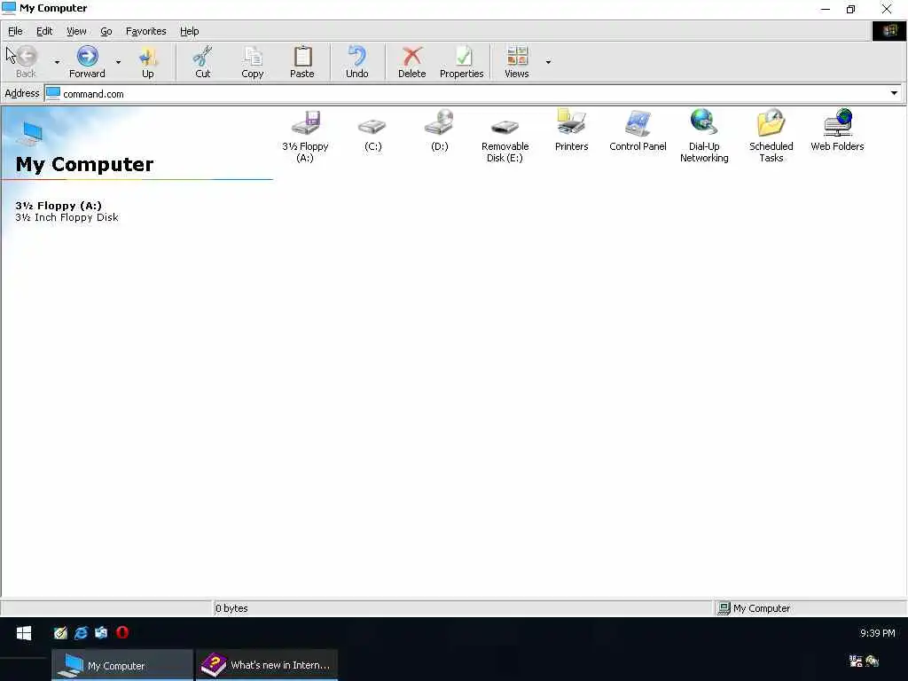Click the Windows flag throbber logo
The width and height of the screenshot is (908, 681).
pyautogui.click(x=889, y=31)
